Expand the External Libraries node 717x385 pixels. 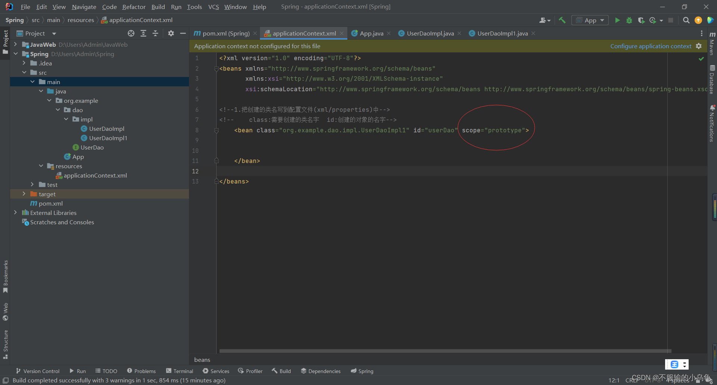[x=15, y=212]
